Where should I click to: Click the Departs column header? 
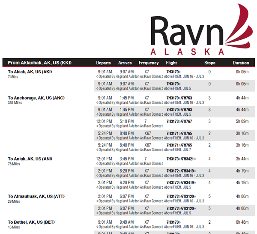point(103,63)
